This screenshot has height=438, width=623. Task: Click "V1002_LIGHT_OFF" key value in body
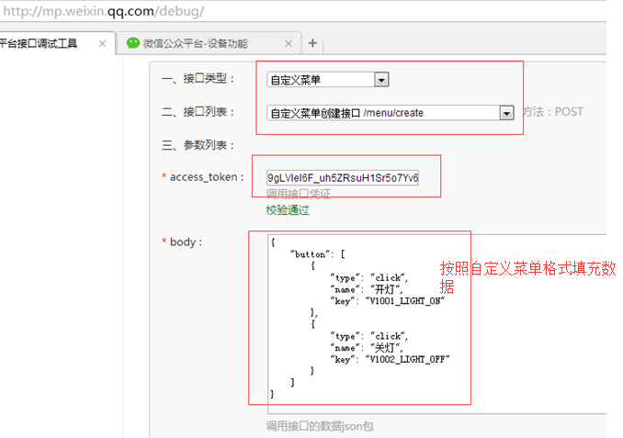click(x=407, y=359)
